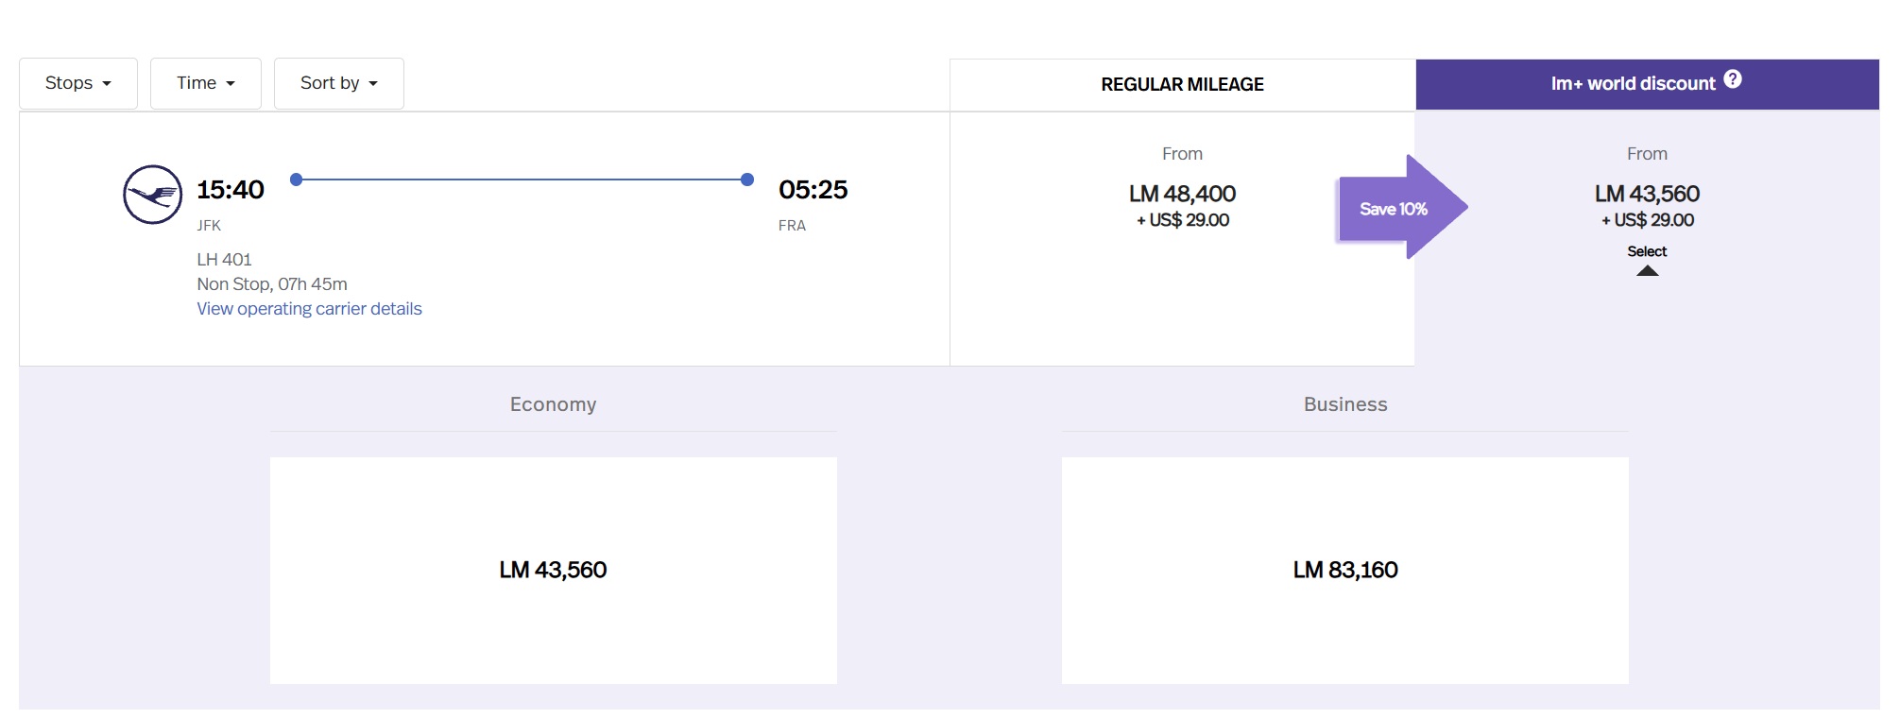Screen dimensions: 1900x719
Task: Open the Time filter dropdown
Action: [206, 83]
